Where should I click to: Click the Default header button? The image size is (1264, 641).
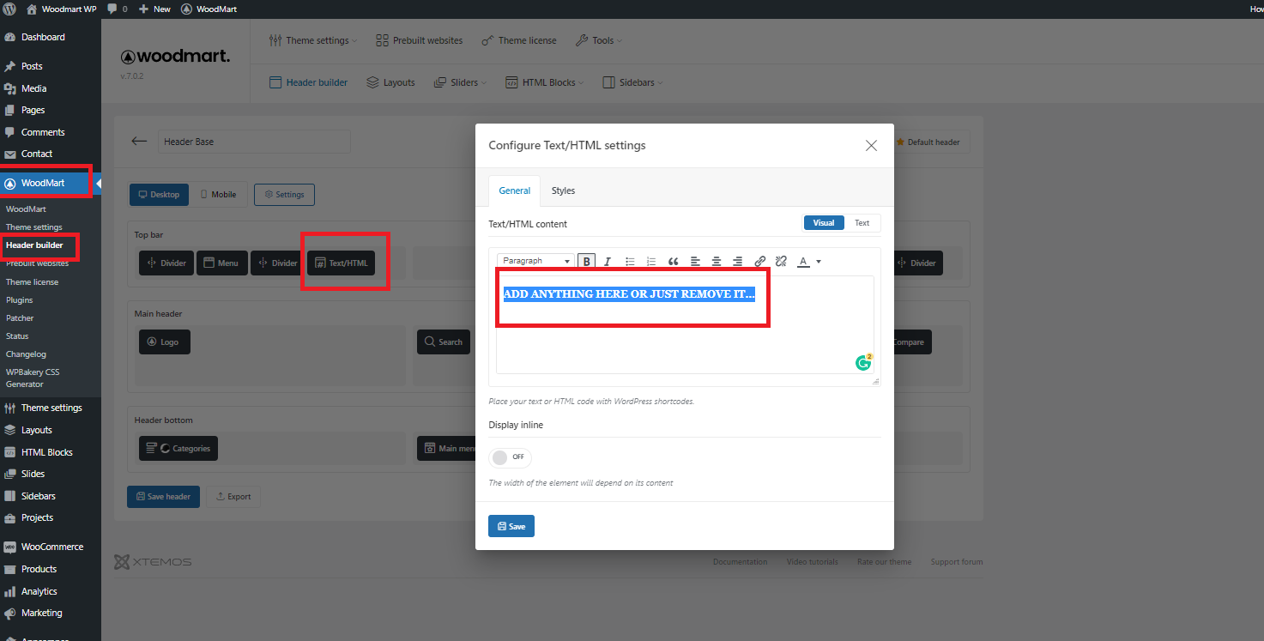[928, 142]
